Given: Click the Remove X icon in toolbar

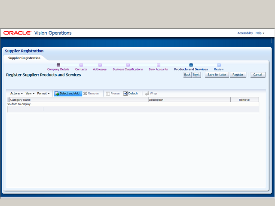Looking at the screenshot, I should [85, 94].
